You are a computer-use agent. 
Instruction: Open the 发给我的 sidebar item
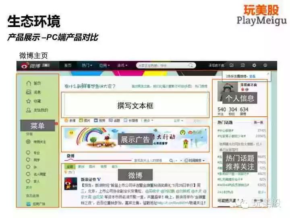tap(37, 110)
